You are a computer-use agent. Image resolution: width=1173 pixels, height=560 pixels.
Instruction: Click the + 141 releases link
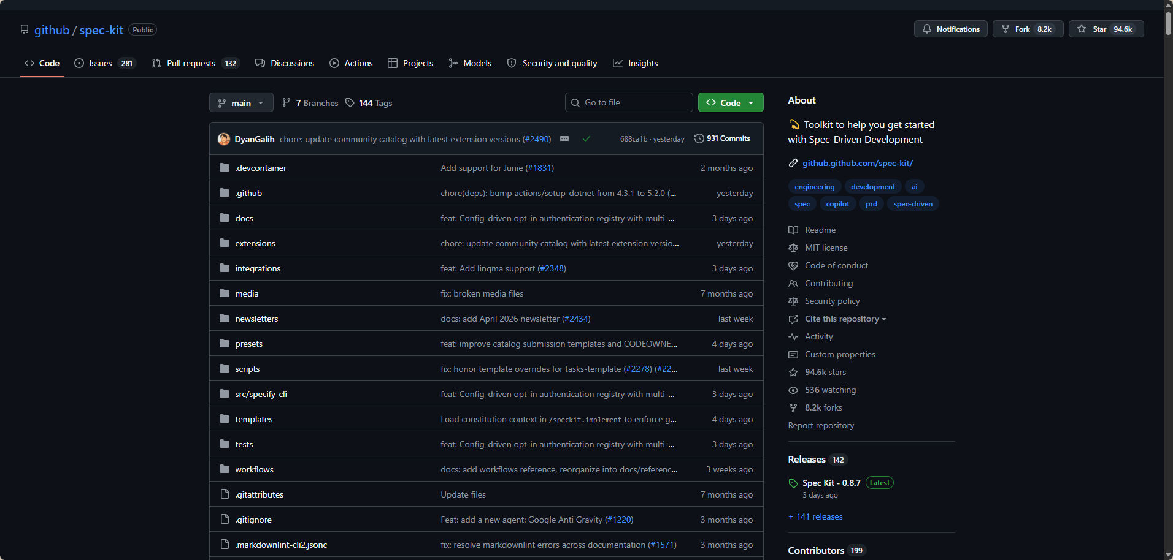pos(815,516)
